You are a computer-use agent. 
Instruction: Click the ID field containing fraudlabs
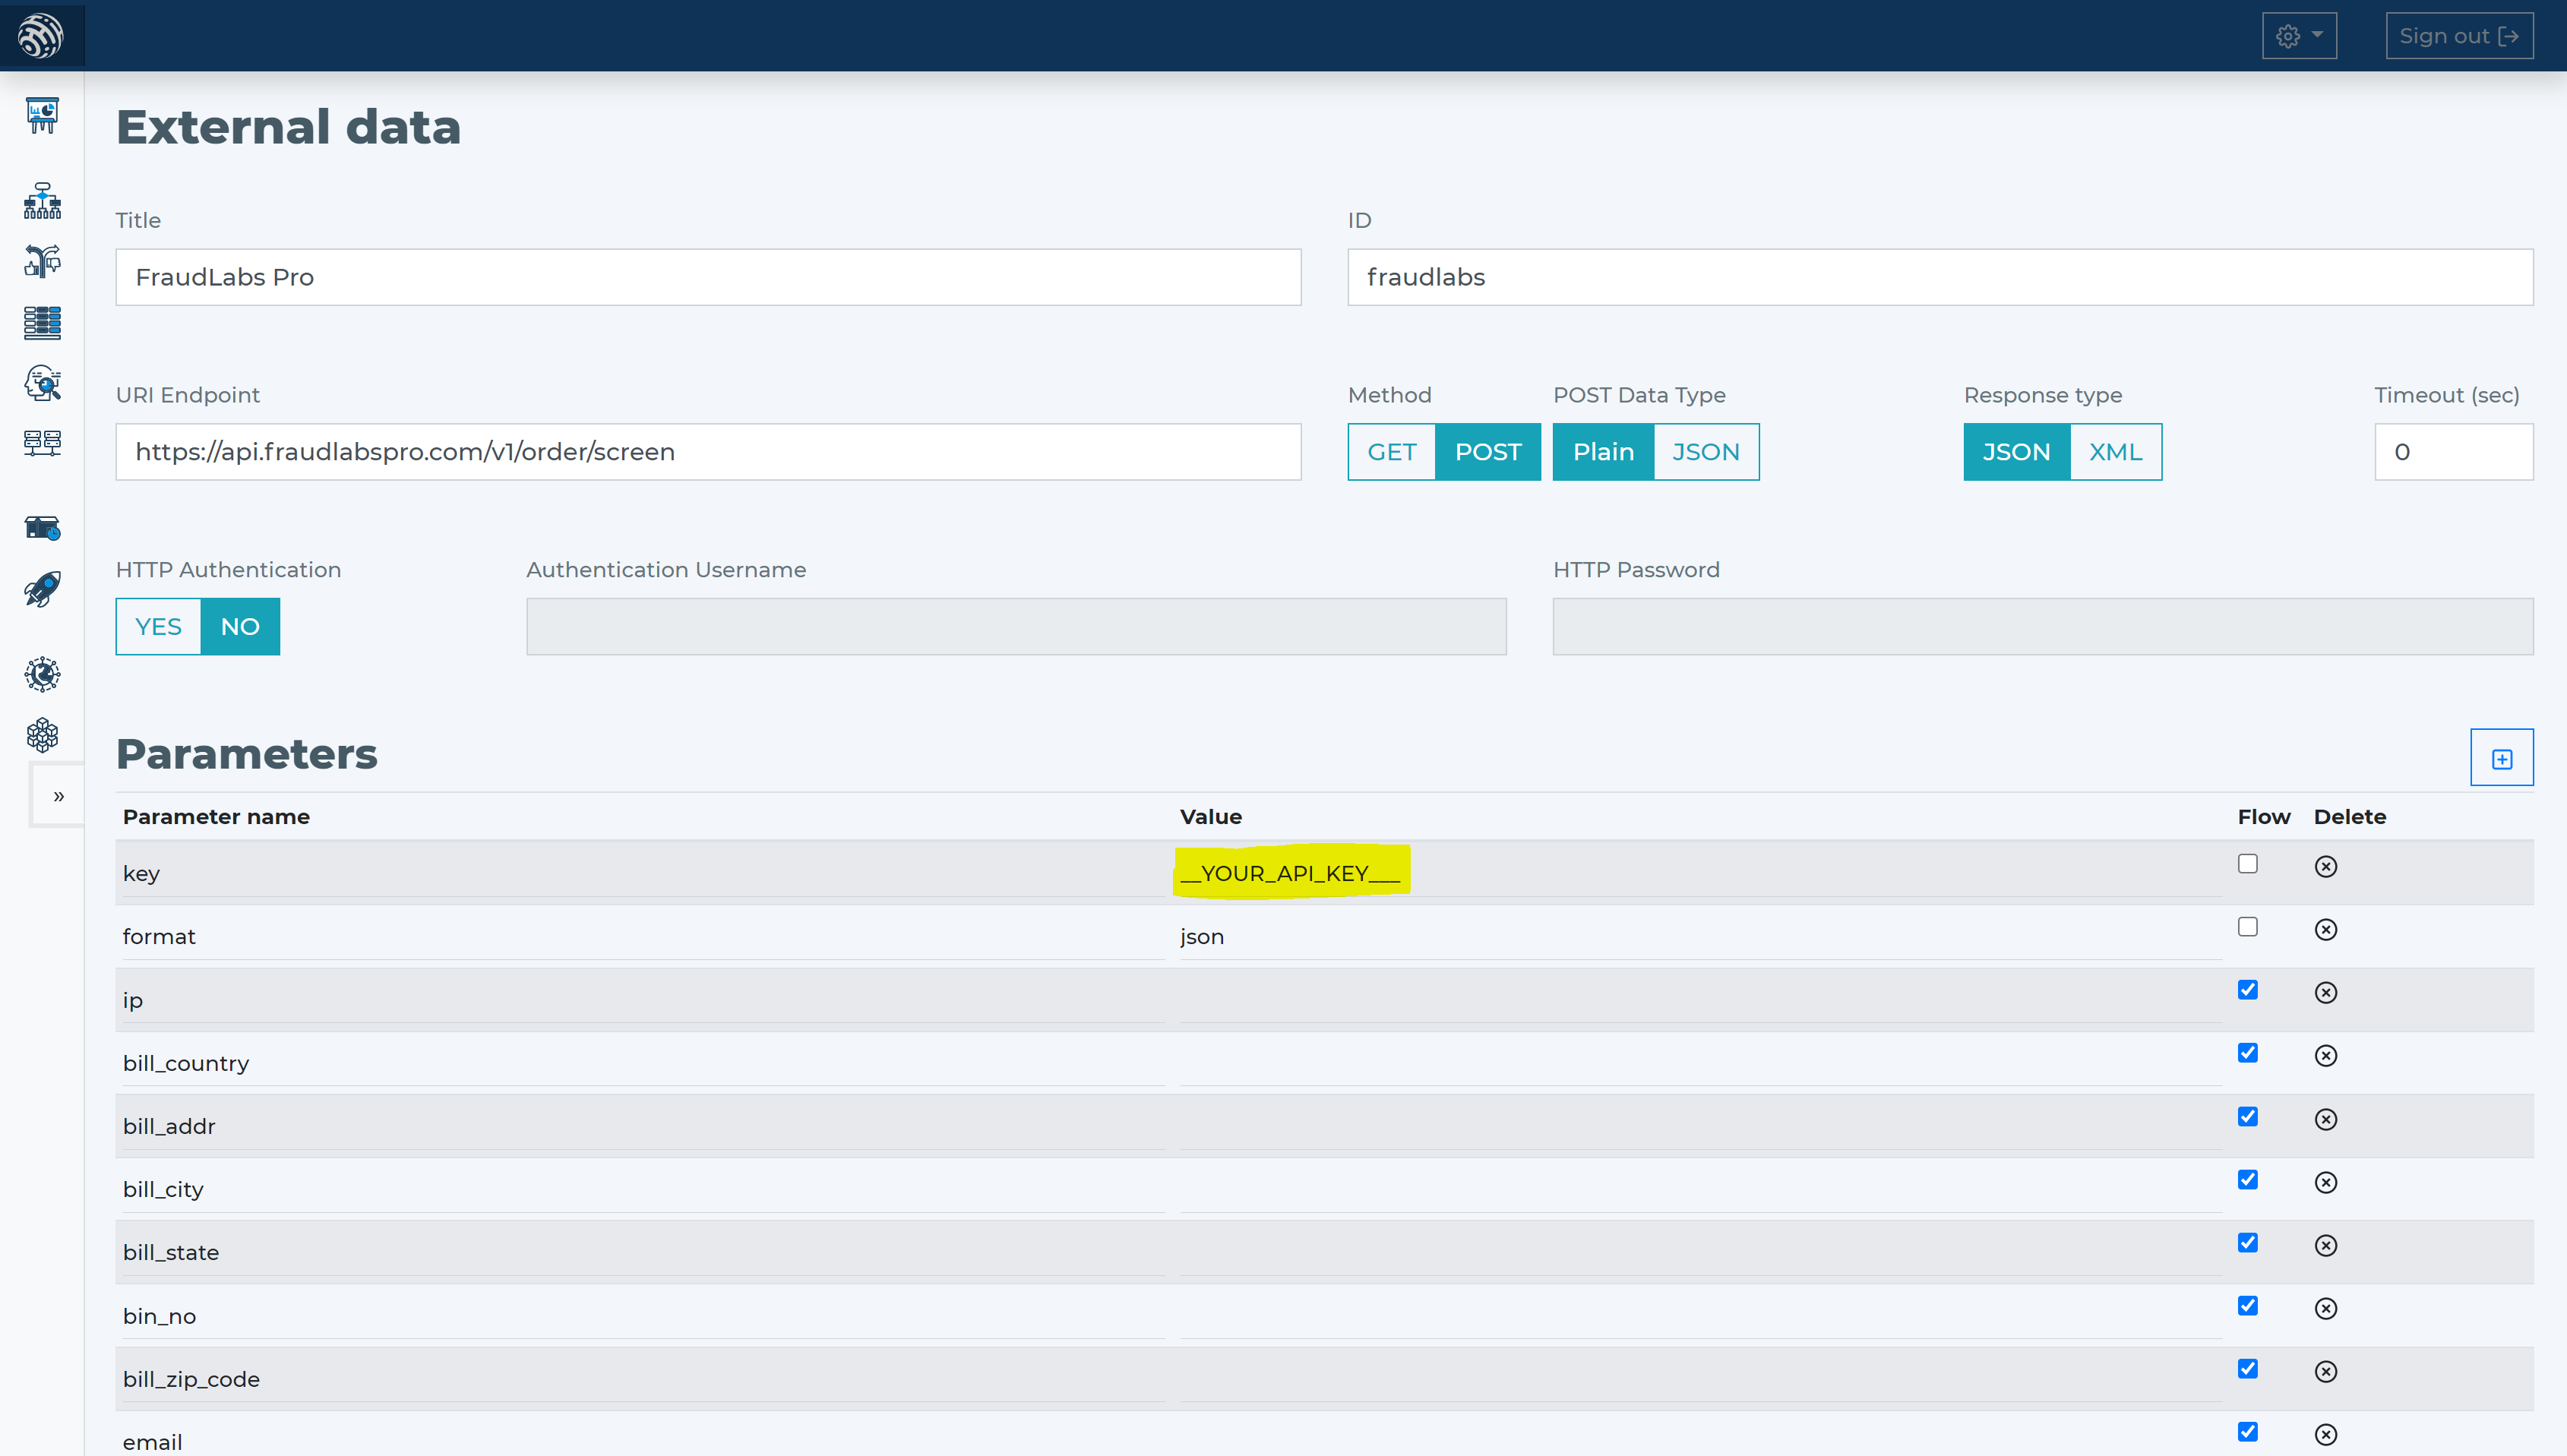[x=1940, y=277]
